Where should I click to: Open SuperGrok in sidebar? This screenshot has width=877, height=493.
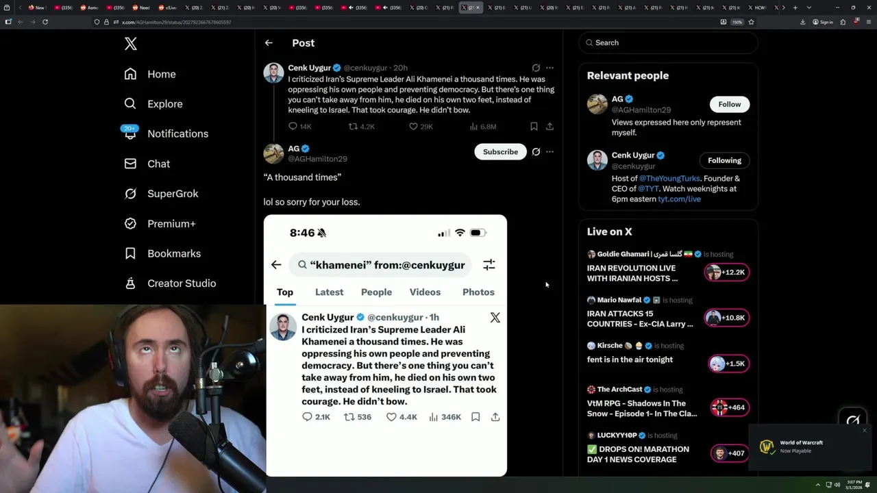tap(161, 194)
